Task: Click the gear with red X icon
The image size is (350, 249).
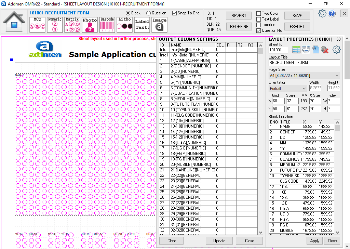Action: (325, 50)
